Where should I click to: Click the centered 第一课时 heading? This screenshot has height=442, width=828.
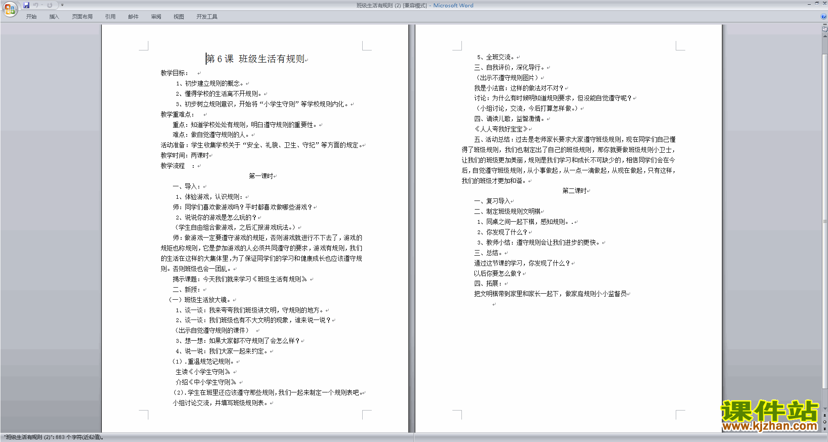(261, 176)
